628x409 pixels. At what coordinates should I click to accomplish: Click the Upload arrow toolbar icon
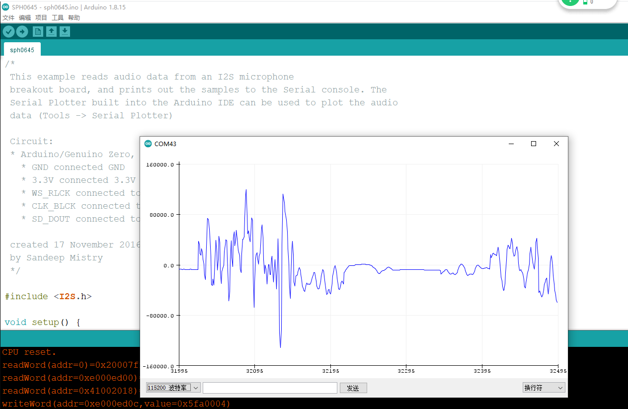click(x=22, y=32)
